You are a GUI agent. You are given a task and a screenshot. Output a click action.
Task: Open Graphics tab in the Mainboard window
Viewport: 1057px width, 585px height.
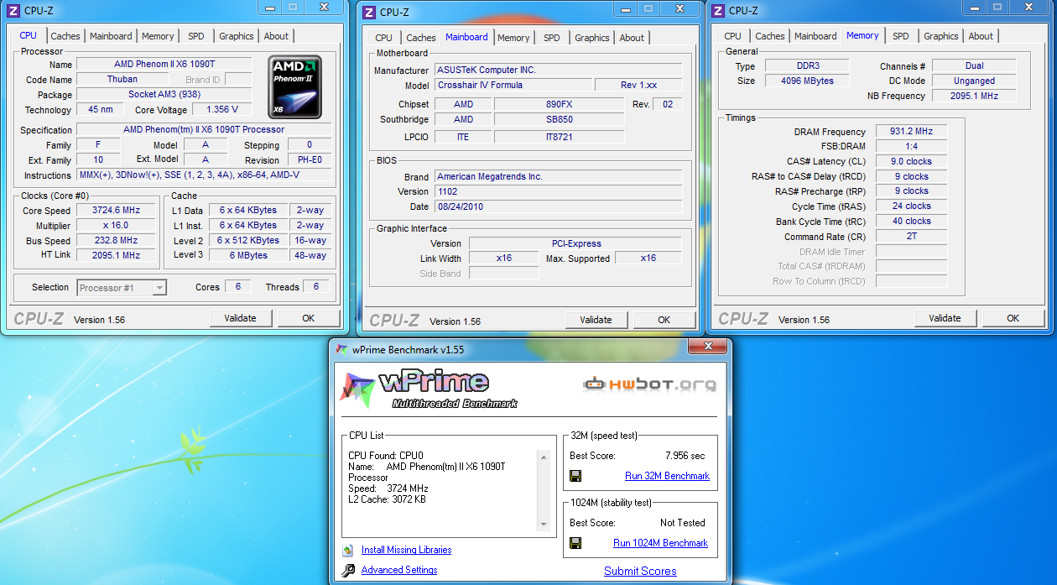[592, 38]
